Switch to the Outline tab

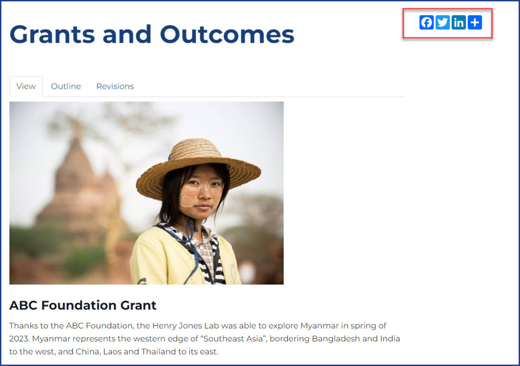pos(66,86)
